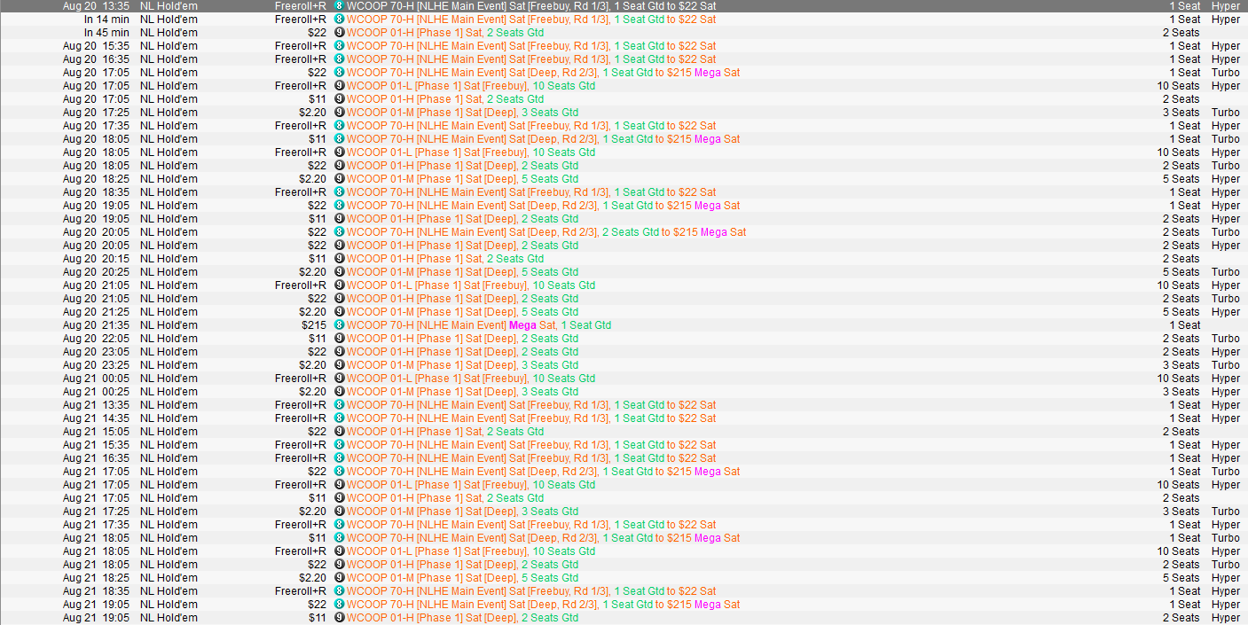Click the tournament name in the Aug 21 18:35 row
Screen dimensions: 1248x625
pyautogui.click(x=531, y=590)
